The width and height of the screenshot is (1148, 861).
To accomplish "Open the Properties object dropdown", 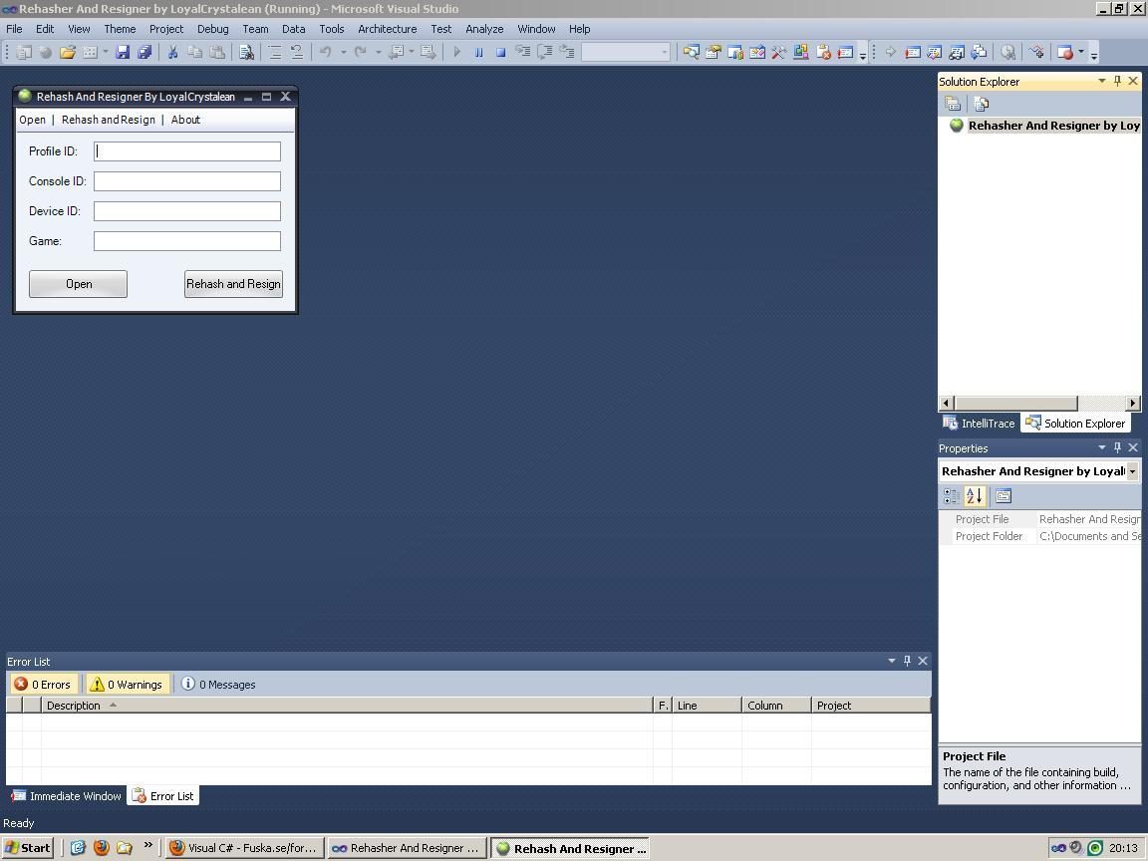I will (x=1132, y=471).
